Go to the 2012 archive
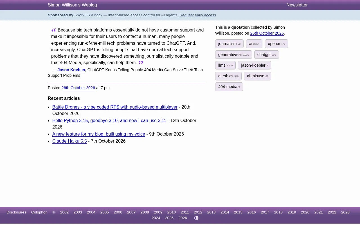 click(x=198, y=212)
